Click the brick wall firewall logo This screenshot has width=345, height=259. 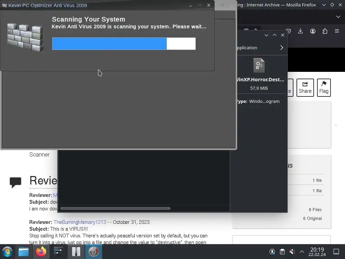25,37
